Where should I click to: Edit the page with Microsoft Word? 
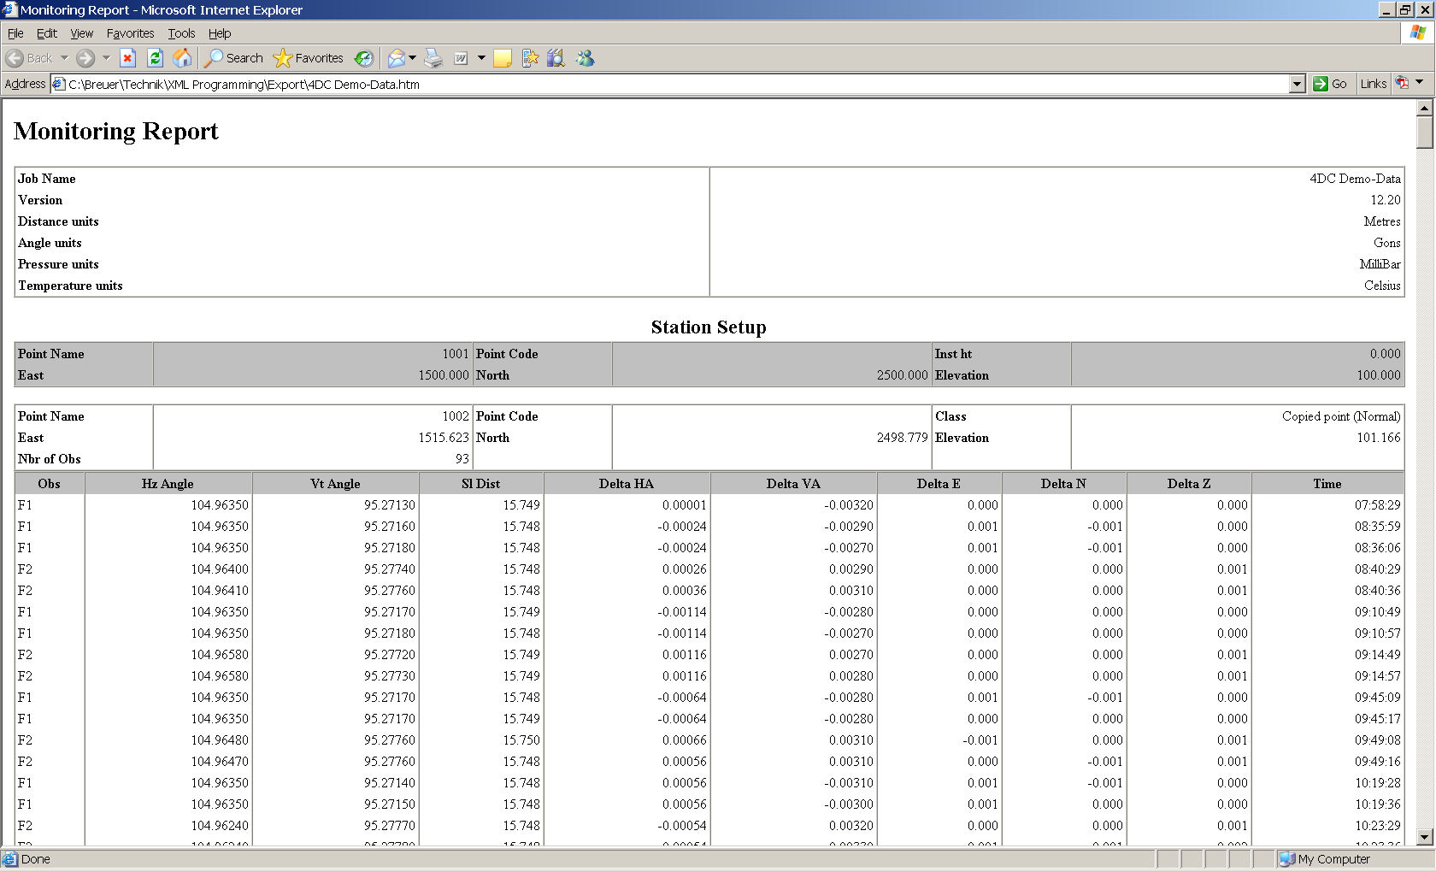459,57
